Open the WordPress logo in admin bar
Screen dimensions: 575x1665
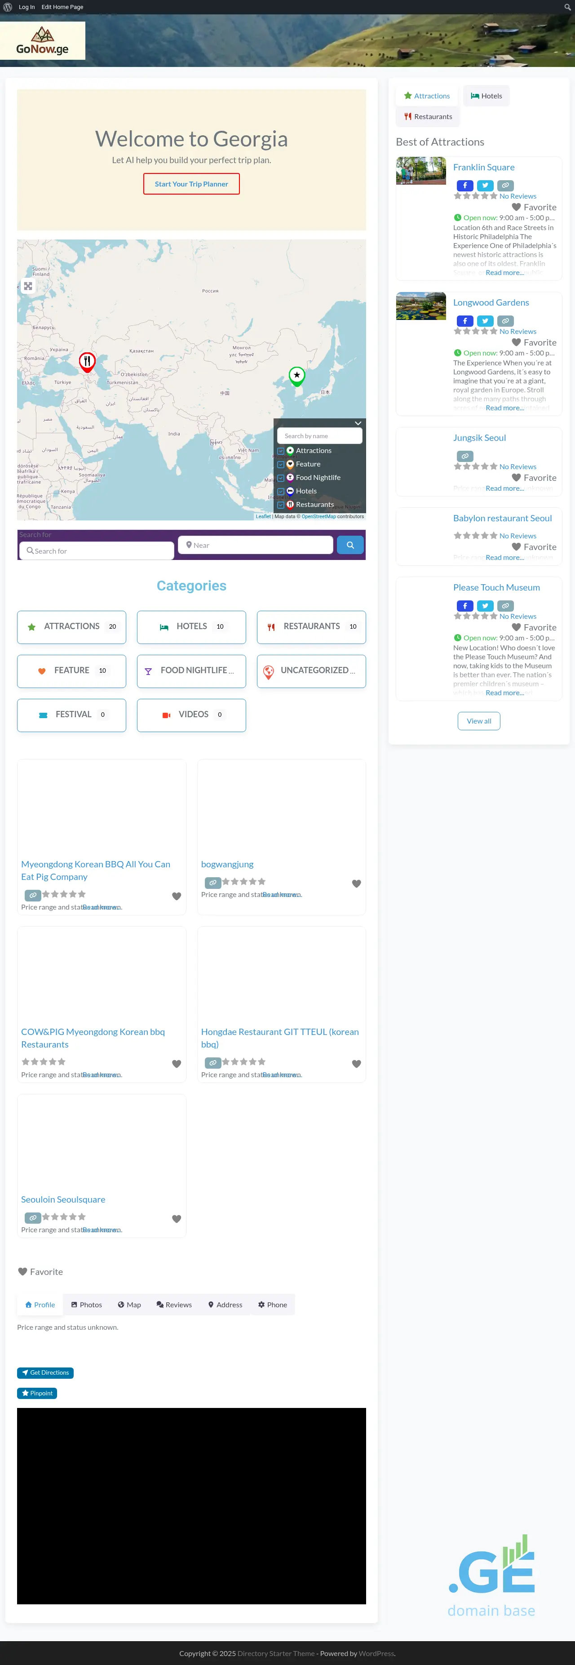click(8, 7)
